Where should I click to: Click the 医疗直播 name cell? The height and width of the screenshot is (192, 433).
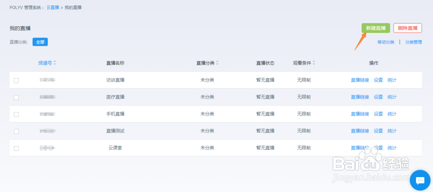pos(116,97)
